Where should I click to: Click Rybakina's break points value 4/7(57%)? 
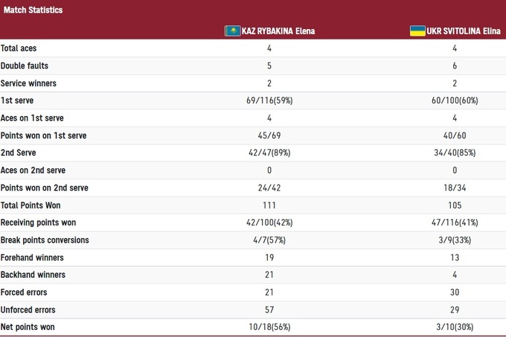pyautogui.click(x=268, y=240)
